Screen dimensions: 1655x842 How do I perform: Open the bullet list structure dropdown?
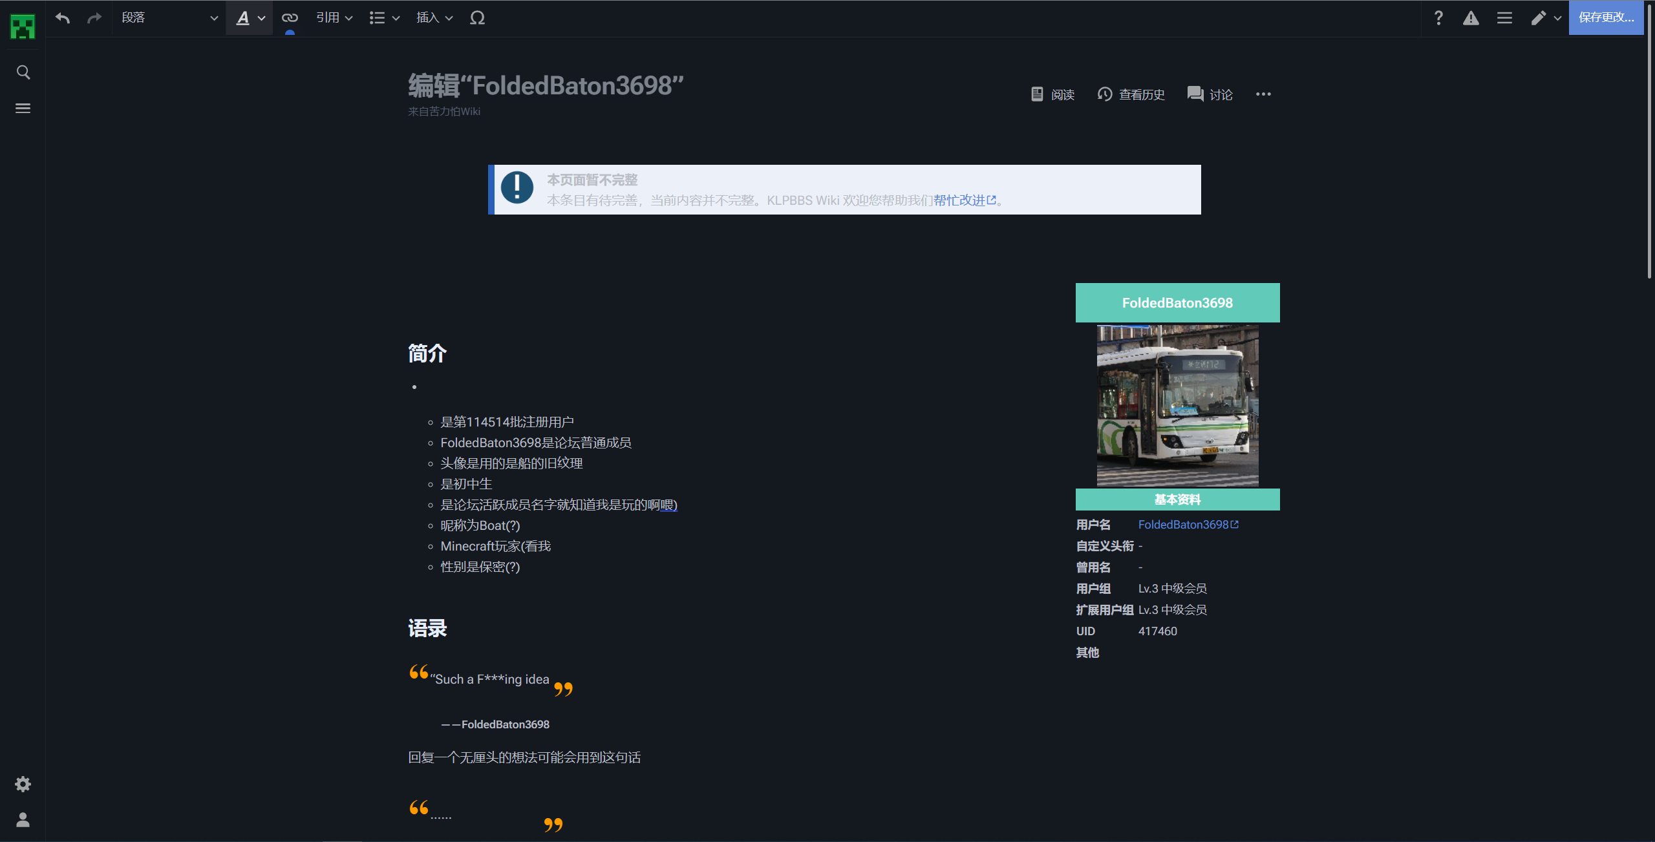tap(385, 18)
